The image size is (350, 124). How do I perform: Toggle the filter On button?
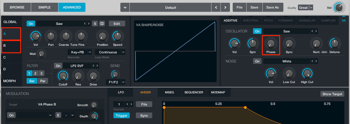pyautogui.click(x=58, y=66)
